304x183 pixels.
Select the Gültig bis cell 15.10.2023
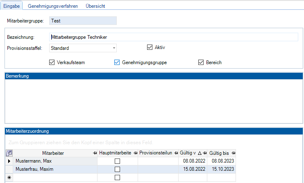click(223, 169)
